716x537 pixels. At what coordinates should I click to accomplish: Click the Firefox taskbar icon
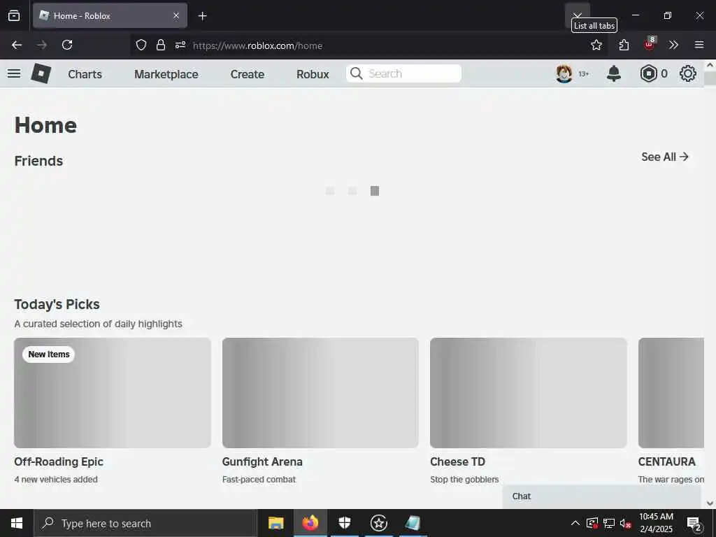point(310,523)
